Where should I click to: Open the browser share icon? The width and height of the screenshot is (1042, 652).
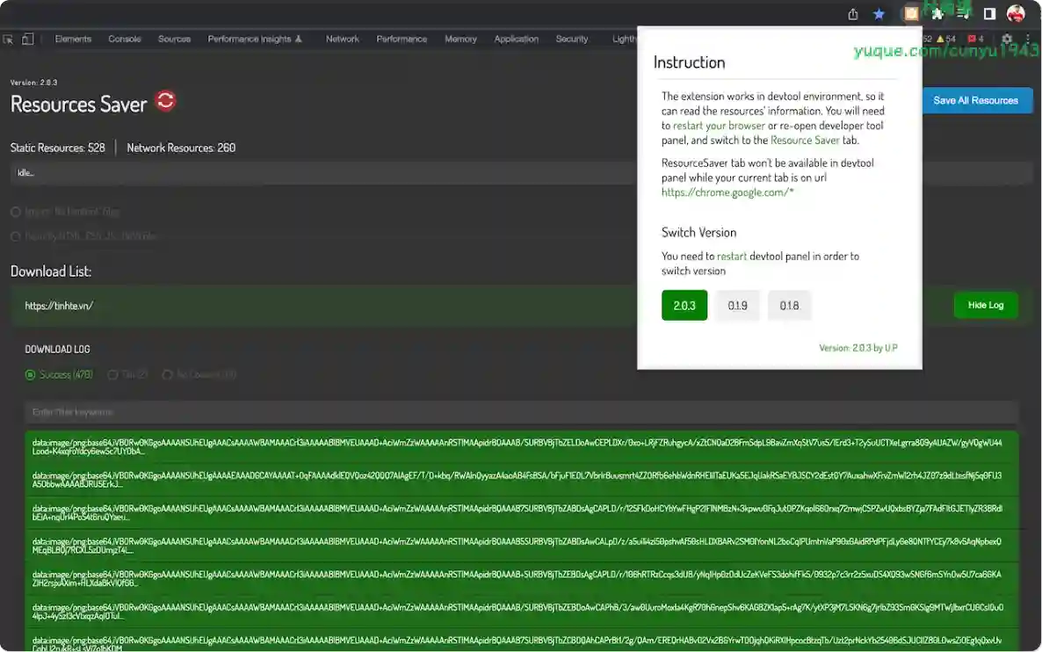tap(853, 13)
